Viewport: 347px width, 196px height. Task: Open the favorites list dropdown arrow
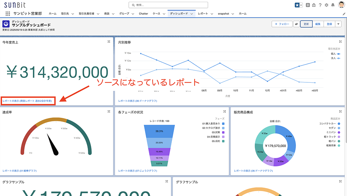click(301, 5)
